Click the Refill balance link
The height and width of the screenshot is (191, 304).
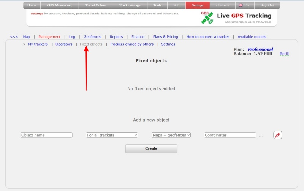284,54
